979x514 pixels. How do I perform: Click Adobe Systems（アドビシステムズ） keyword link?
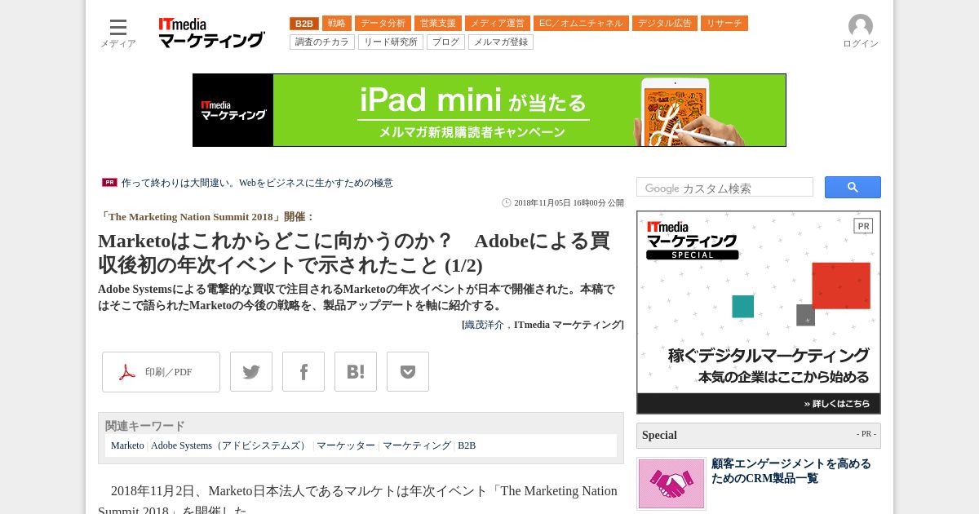tap(230, 445)
